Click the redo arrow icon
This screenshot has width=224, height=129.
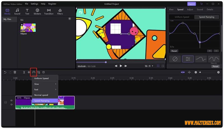tap(10, 72)
